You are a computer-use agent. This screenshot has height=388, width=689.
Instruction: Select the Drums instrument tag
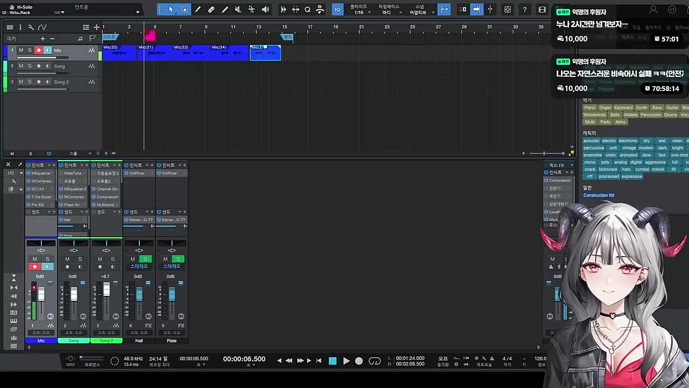(x=670, y=115)
